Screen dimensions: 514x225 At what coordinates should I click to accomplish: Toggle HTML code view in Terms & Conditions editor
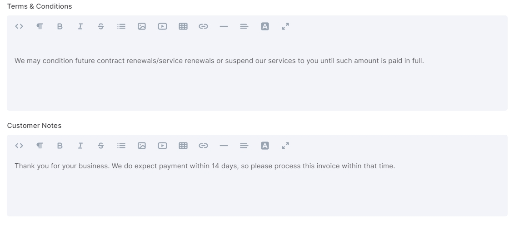point(19,26)
